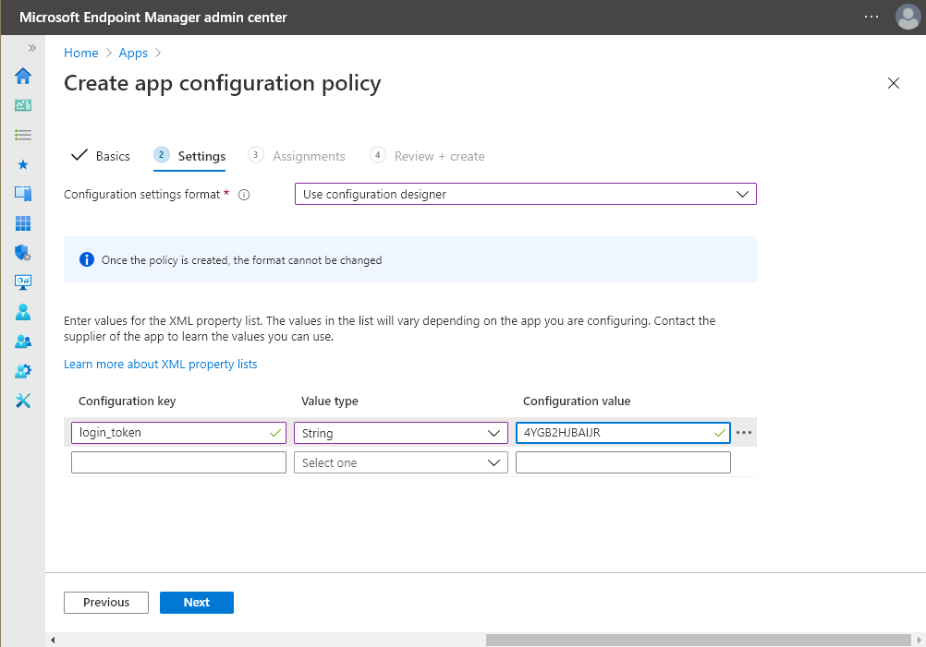Open the Home icon in sidebar
The height and width of the screenshot is (647, 926).
point(23,76)
